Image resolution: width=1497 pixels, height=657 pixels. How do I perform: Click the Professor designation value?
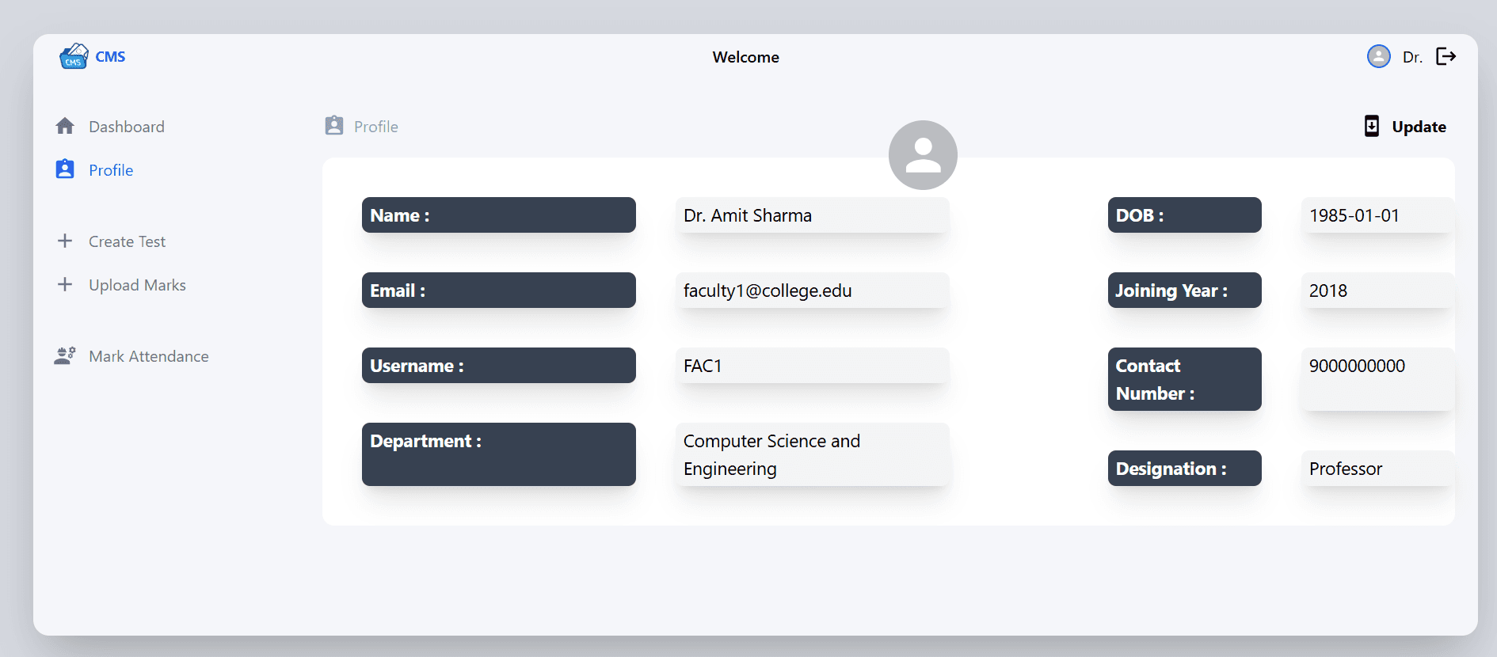tap(1377, 469)
